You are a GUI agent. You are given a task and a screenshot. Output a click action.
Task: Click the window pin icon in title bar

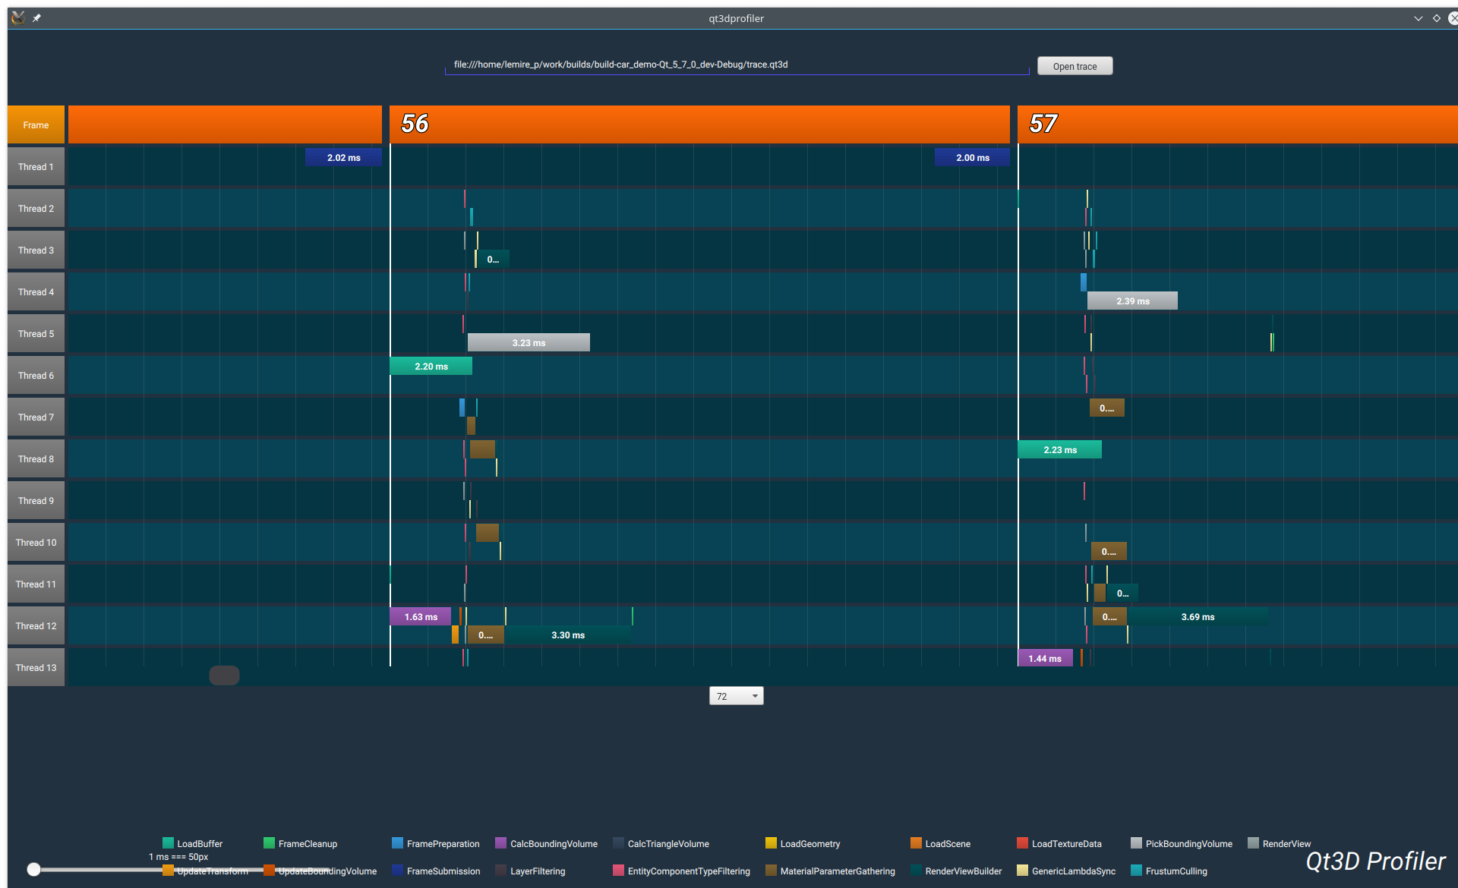36,18
